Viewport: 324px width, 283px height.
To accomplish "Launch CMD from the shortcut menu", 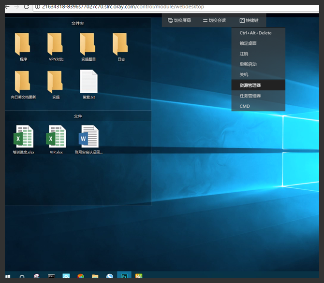I will tap(258, 106).
